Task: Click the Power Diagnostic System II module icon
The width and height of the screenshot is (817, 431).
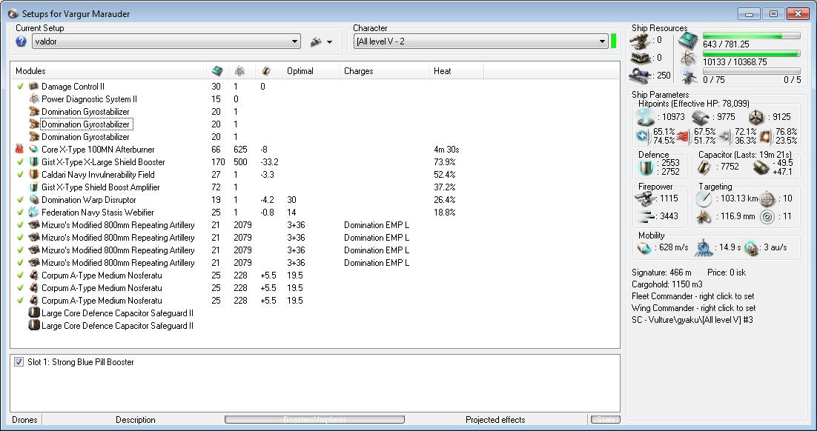Action: tap(34, 99)
